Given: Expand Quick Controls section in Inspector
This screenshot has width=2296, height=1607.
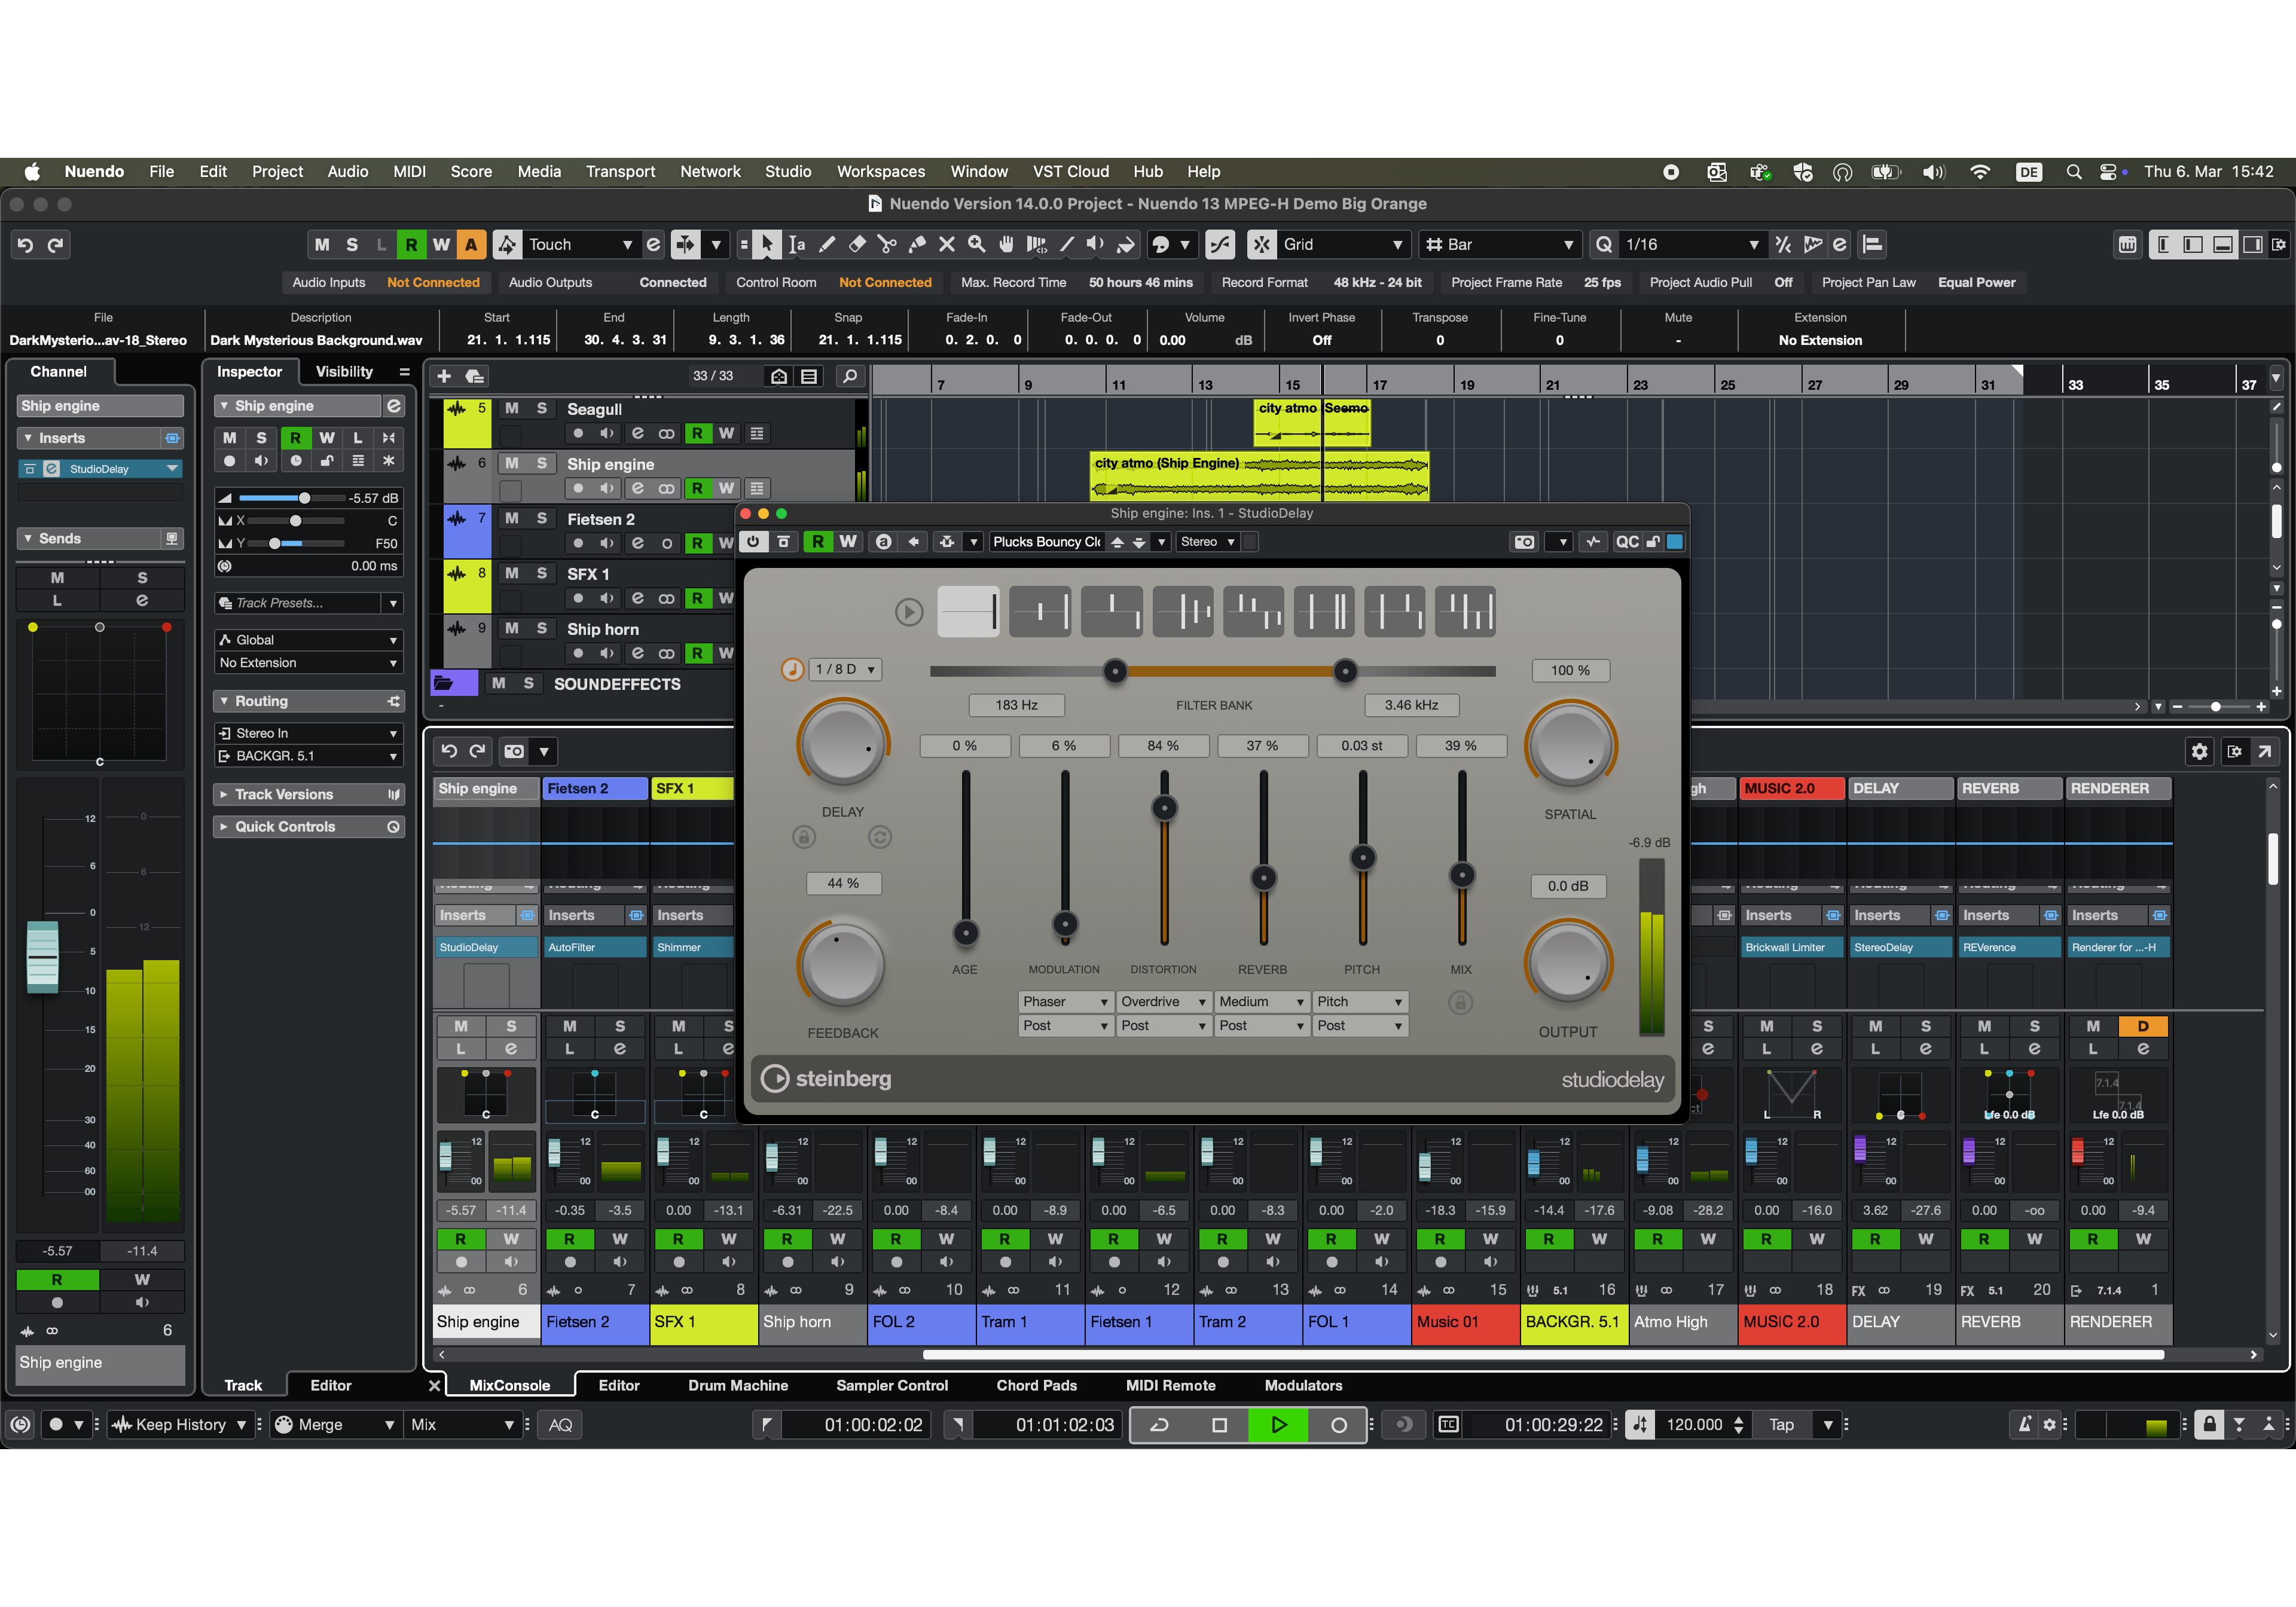Looking at the screenshot, I should (x=309, y=827).
